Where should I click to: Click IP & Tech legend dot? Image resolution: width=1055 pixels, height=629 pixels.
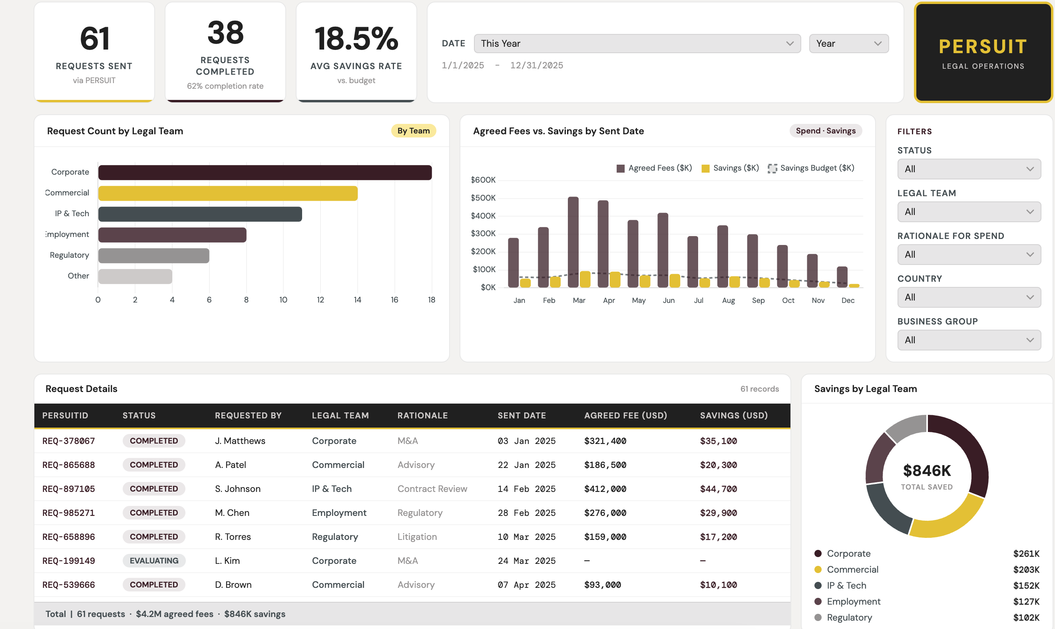[818, 585]
